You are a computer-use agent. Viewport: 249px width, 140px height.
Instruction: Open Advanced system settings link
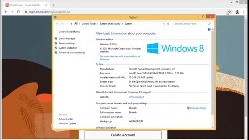click(x=72, y=52)
